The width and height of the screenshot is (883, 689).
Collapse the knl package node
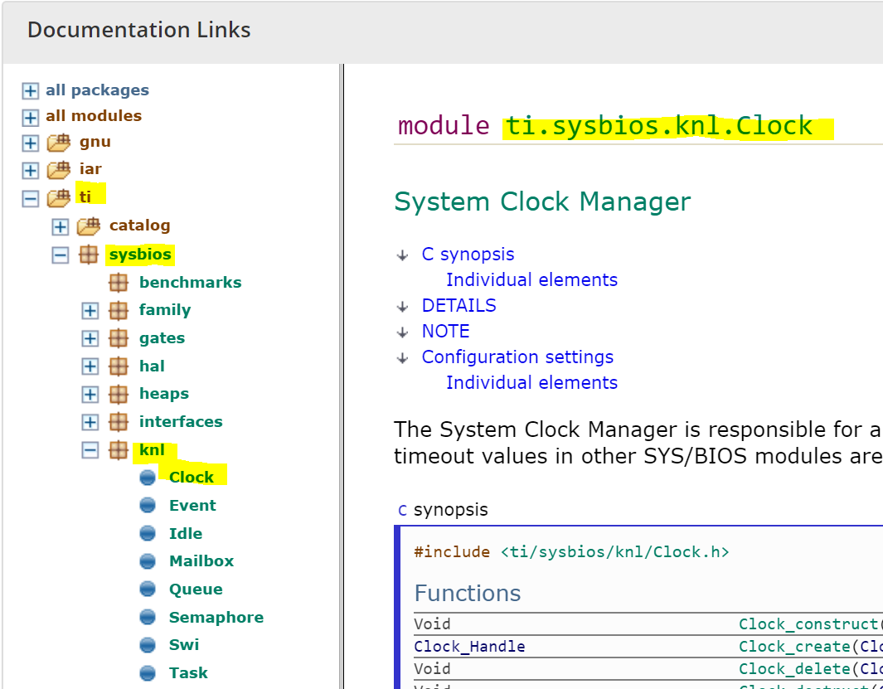click(90, 450)
